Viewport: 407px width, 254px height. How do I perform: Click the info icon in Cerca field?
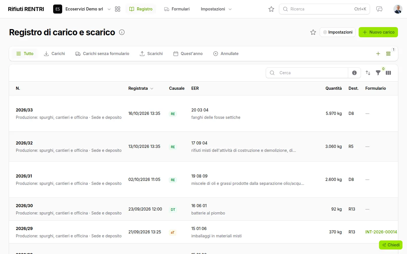point(354,73)
